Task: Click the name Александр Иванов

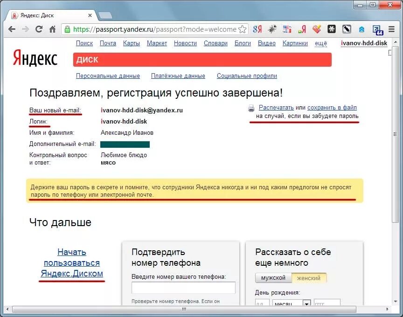Action: [x=127, y=132]
